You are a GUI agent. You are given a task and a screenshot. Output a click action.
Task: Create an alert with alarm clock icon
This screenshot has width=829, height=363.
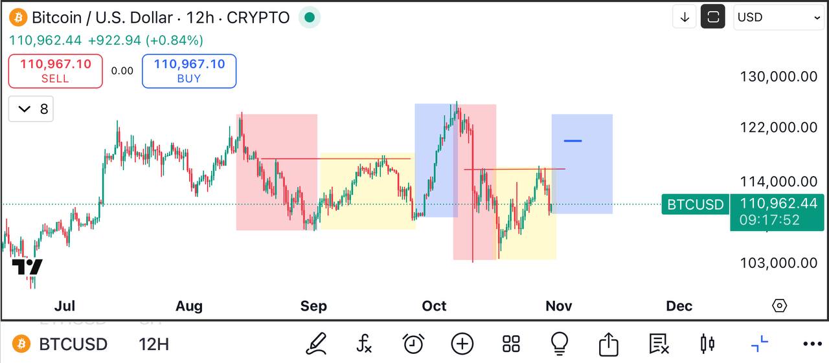click(x=413, y=344)
